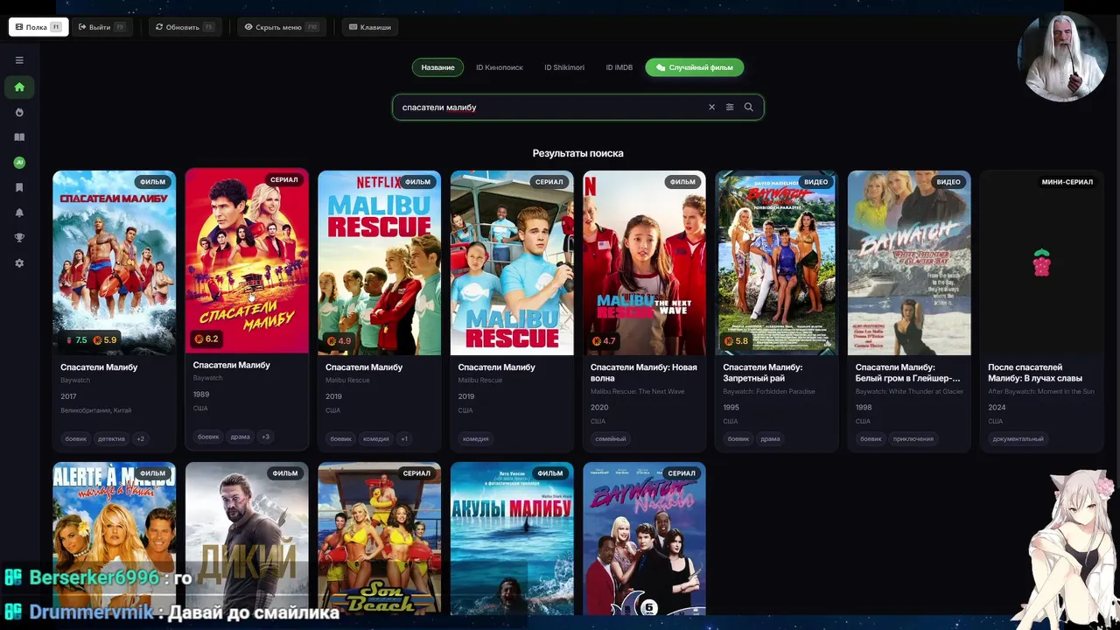This screenshot has width=1120, height=630.
Task: Click title Спасатели Малибу: Новая волна
Action: pyautogui.click(x=644, y=373)
